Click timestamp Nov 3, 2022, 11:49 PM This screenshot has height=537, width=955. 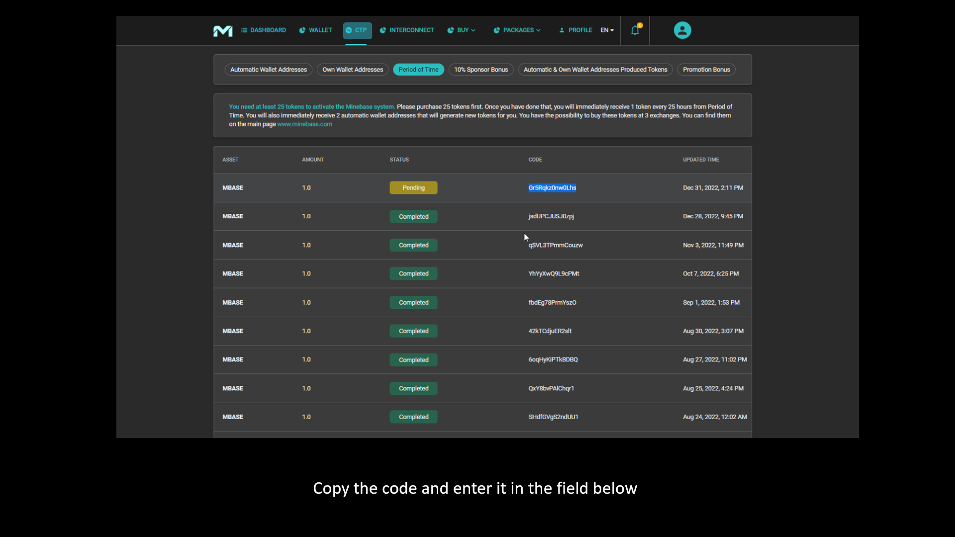pos(713,245)
